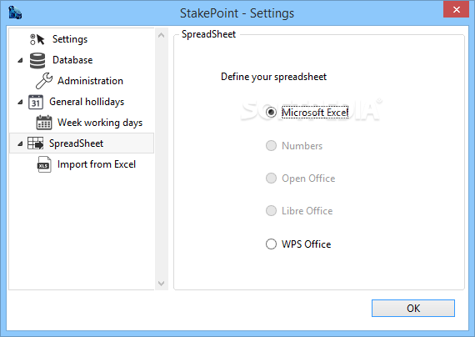
Task: Click the Database cylinder icon
Action: [x=37, y=60]
